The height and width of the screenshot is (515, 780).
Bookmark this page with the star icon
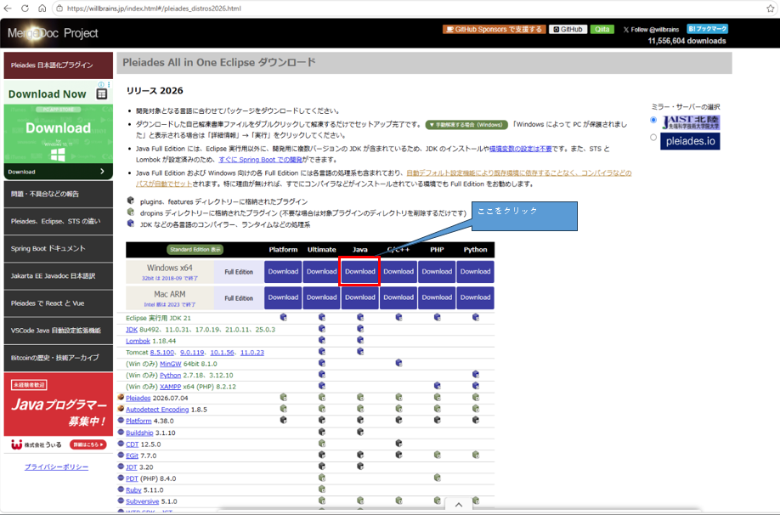771,8
